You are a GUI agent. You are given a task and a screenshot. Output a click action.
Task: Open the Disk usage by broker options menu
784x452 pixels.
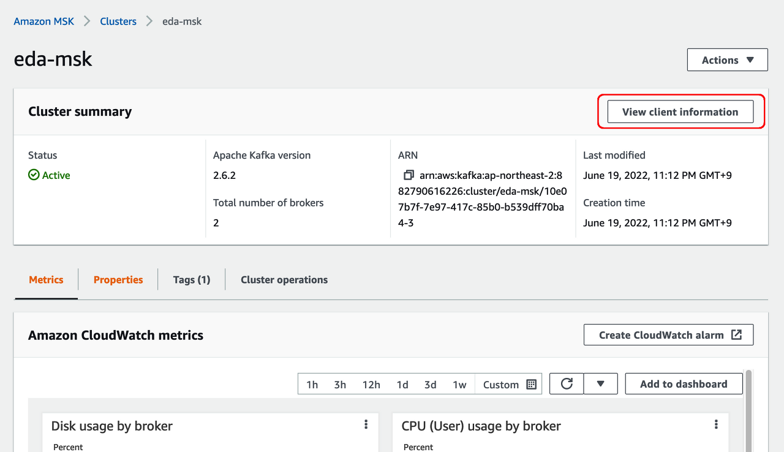366,424
